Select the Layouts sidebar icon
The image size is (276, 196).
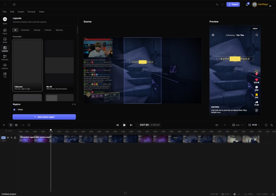[5, 49]
